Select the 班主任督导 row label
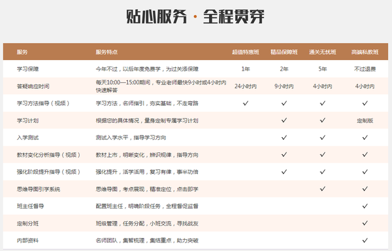This screenshot has width=392, height=251. point(31,206)
